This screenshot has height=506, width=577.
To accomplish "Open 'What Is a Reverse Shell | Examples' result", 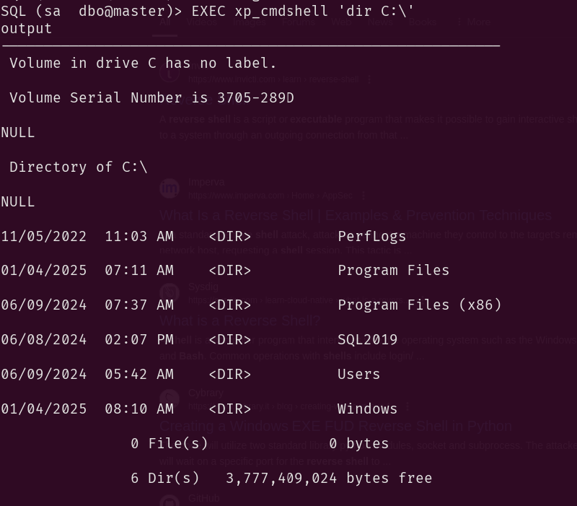I will pyautogui.click(x=355, y=215).
